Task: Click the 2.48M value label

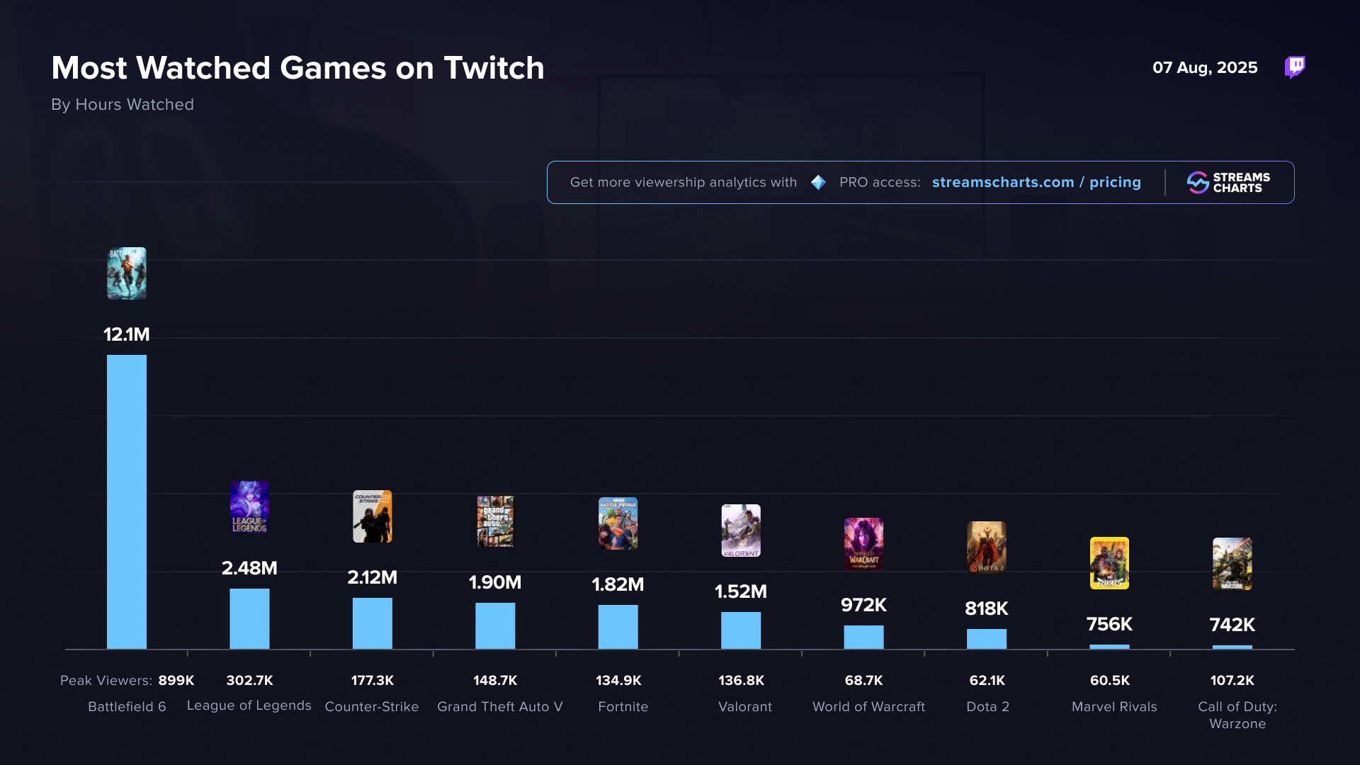Action: pyautogui.click(x=249, y=568)
